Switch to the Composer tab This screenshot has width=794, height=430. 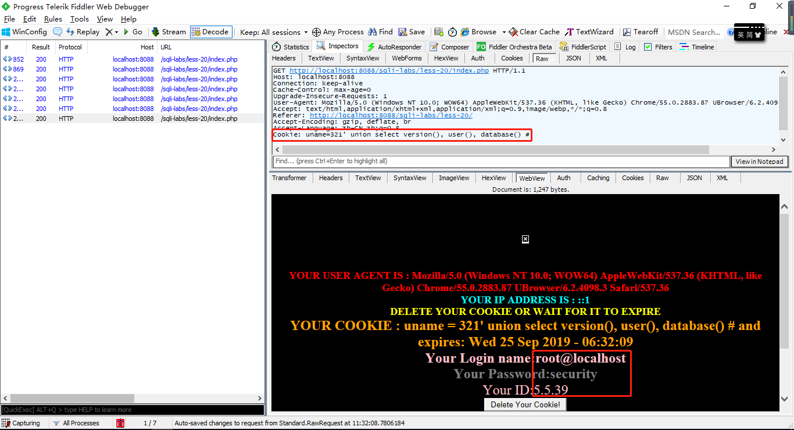point(449,46)
